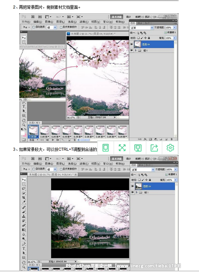Click lock all padlock icon in step 3
This screenshot has height=272, width=199.
coord(150,180)
